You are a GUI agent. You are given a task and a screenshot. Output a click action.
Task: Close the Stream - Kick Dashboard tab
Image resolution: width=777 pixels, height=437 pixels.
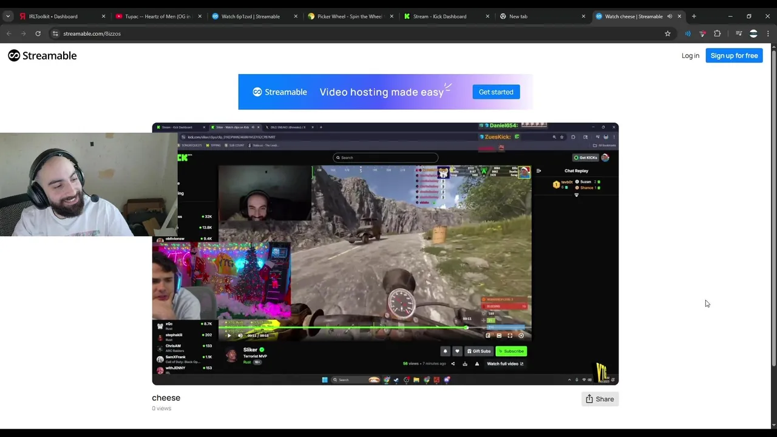[487, 16]
